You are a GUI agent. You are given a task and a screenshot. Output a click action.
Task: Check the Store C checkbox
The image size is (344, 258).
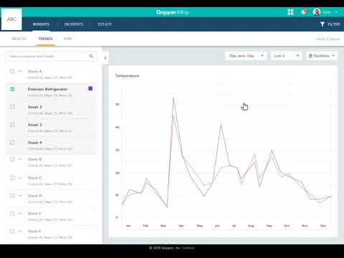(12, 178)
